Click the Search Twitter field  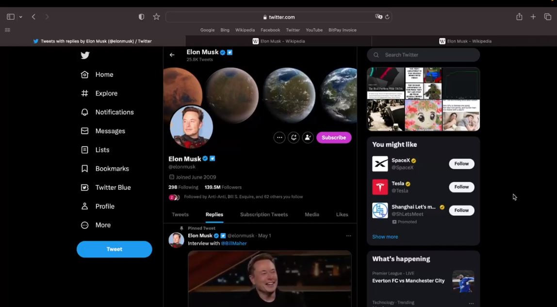424,55
